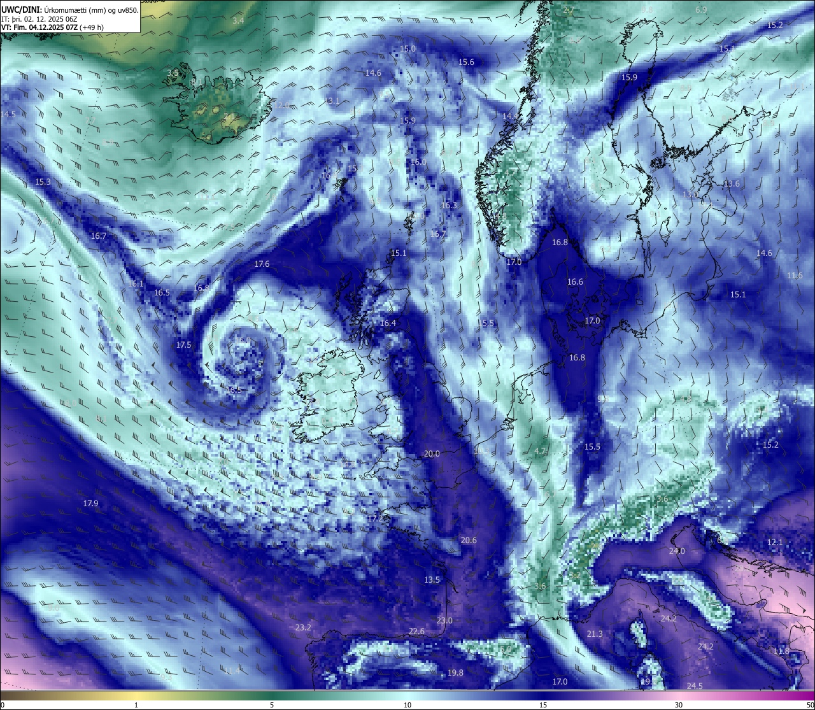Screen dimensions: 815x710
Task: Click the 20.6 value over western France
Action: 469,541
